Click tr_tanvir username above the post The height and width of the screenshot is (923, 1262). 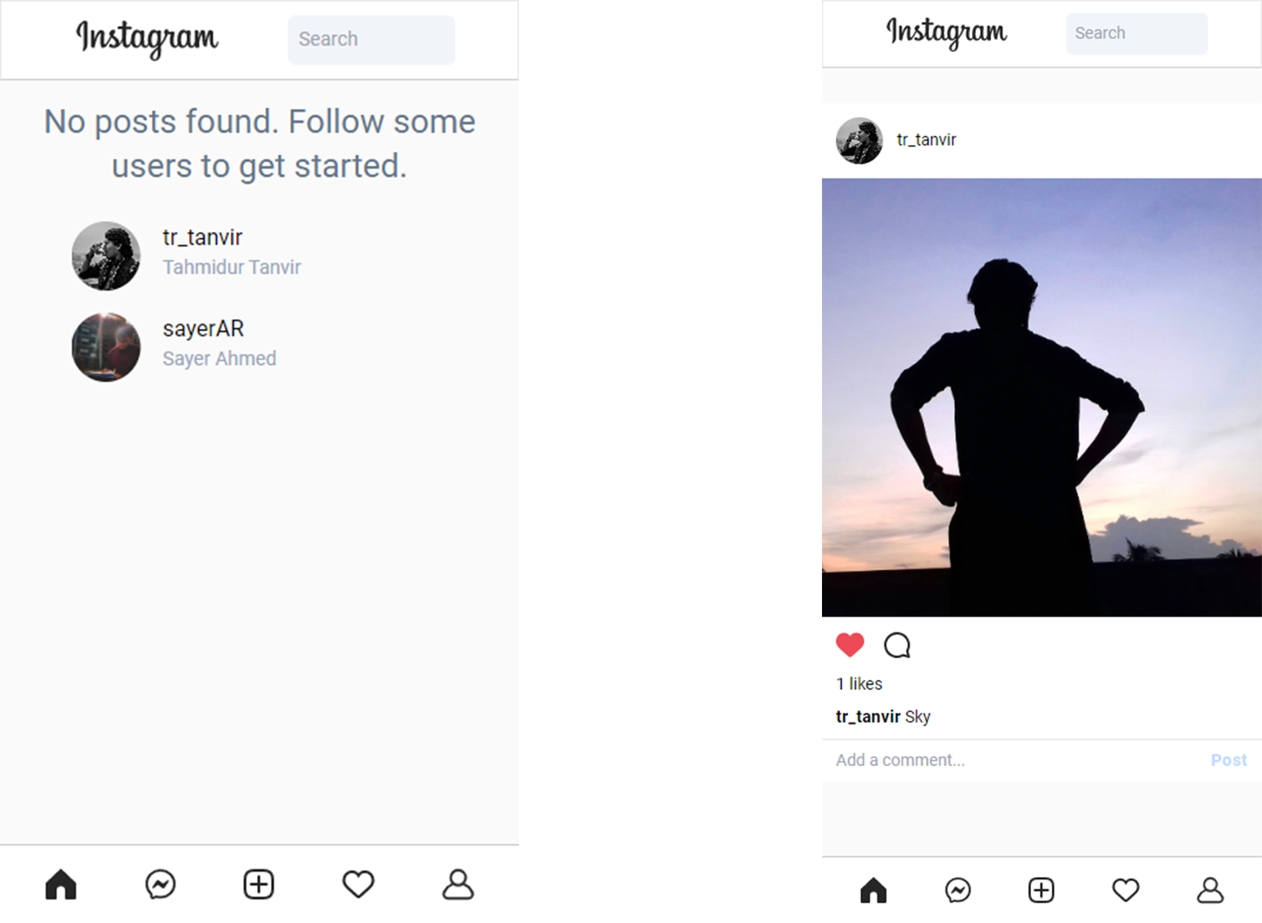(x=926, y=140)
